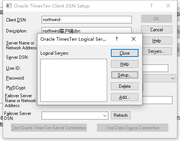This screenshot has height=141, width=180.
Task: Expand the dropdown arrow behind dialog at right
Action: 173,78
